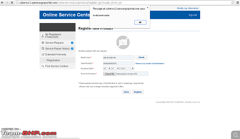This screenshot has width=240, height=139.
Task: Show help for Service Repair History
Action: (72, 49)
